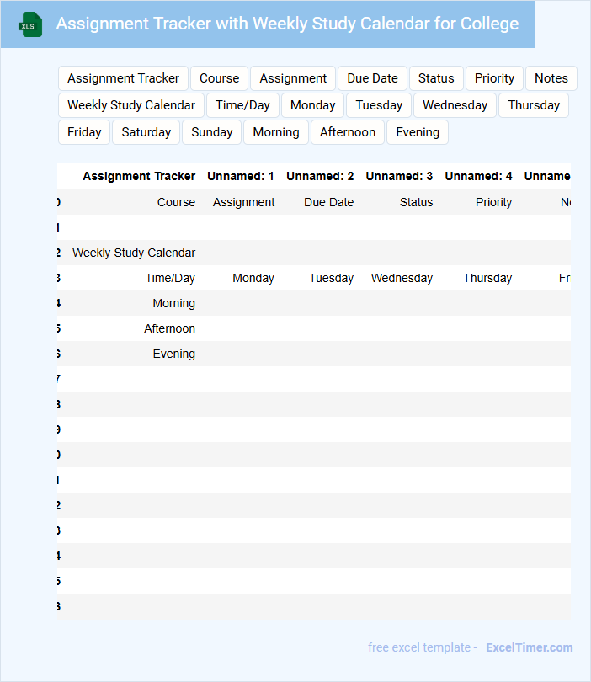Select the Morning tag button

[x=276, y=132]
